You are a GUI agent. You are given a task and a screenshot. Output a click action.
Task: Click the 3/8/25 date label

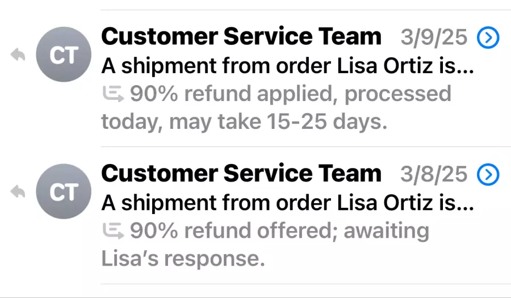point(434,175)
